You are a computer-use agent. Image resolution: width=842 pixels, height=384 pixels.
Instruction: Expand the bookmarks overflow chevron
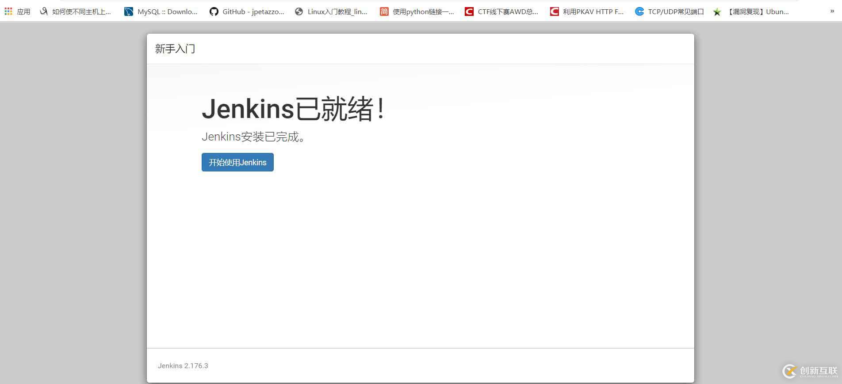832,11
